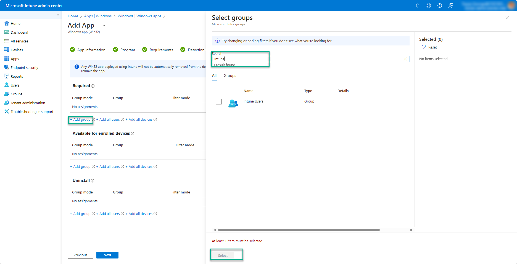Switch to the All tab
Viewport: 517px width, 264px height.
coord(214,76)
